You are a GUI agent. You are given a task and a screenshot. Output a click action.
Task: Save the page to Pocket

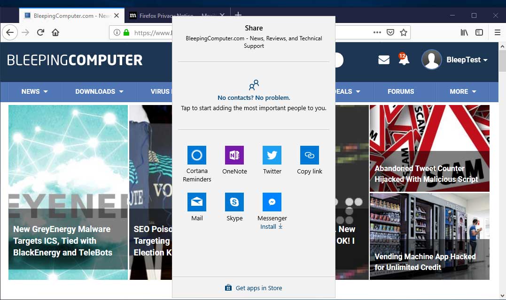(390, 32)
